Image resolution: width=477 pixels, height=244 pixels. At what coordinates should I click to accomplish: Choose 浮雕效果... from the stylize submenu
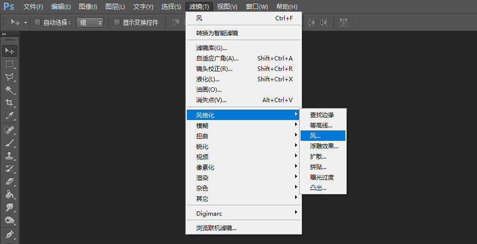click(x=323, y=146)
